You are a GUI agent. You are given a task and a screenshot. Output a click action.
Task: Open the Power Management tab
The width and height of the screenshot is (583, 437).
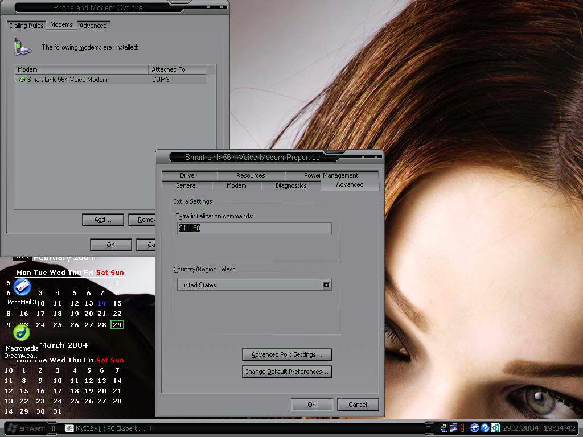coord(331,175)
